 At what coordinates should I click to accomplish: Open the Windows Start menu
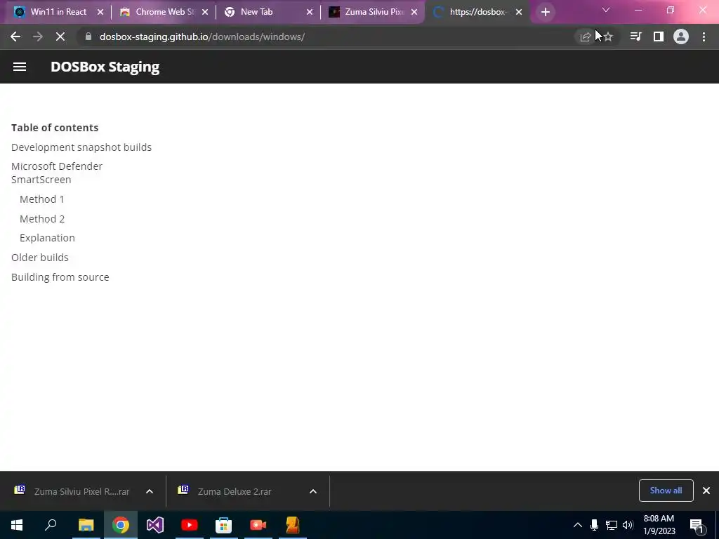coord(17,525)
